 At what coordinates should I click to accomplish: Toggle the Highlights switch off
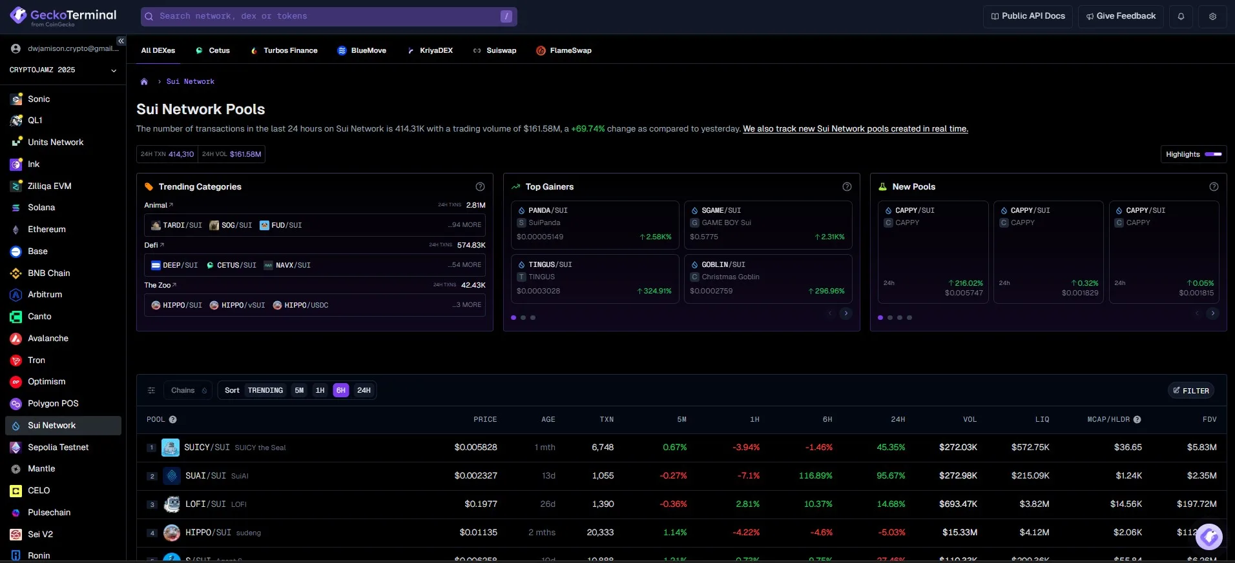[1213, 154]
